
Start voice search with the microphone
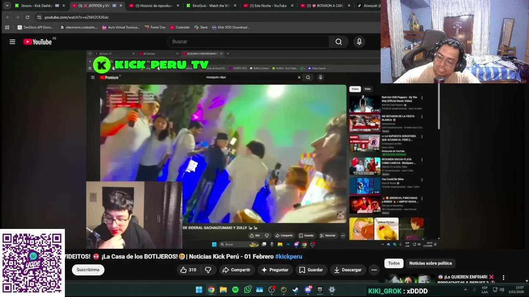click(359, 42)
